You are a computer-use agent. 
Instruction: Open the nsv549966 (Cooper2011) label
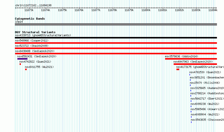pos(32,40)
